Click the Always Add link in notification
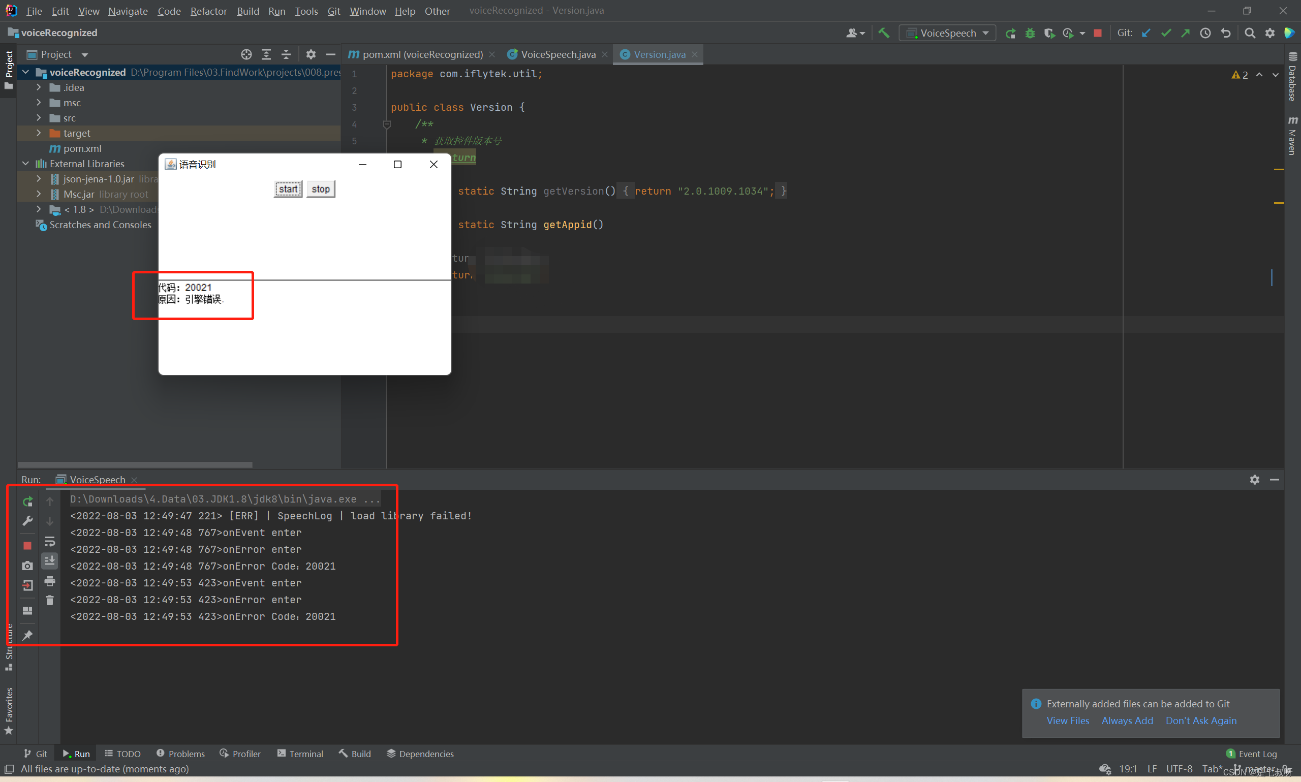Image resolution: width=1301 pixels, height=782 pixels. click(x=1127, y=721)
